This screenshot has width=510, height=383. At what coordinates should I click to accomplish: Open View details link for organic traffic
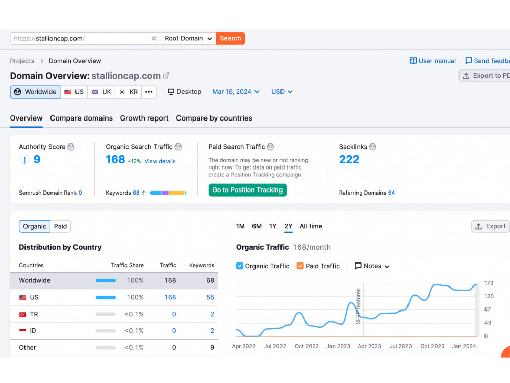160,161
